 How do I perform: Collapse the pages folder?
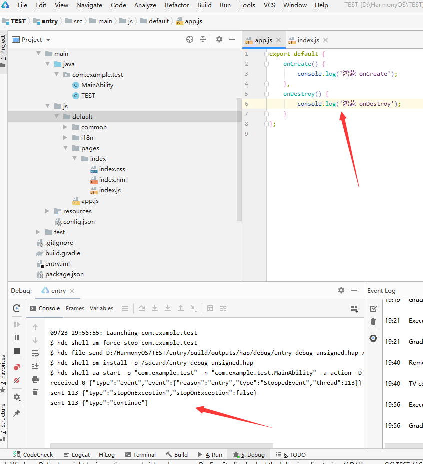click(65, 148)
